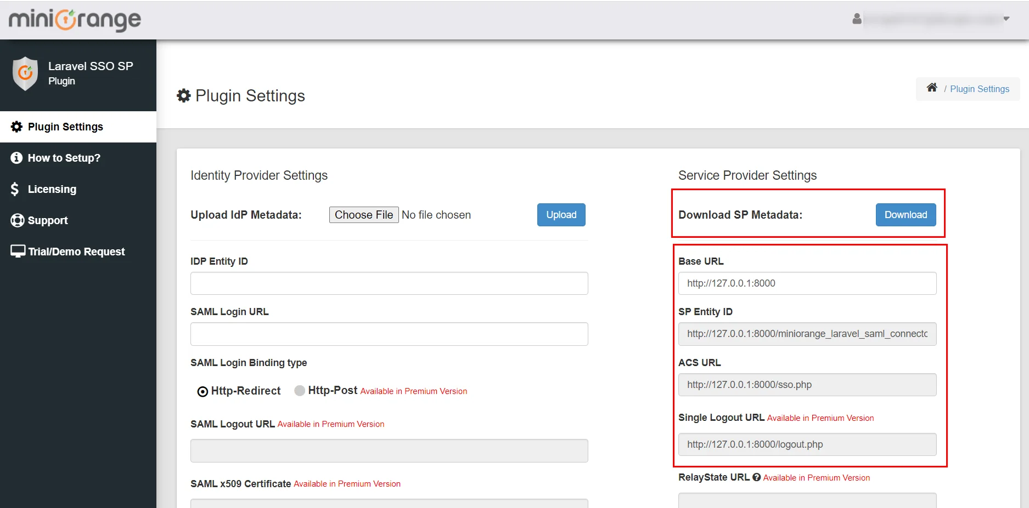The width and height of the screenshot is (1029, 508).
Task: Click the Laravel SSO SP shield logo
Action: click(x=25, y=73)
